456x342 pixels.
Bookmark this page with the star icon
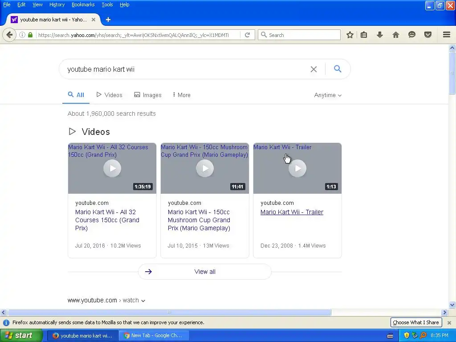coord(350,35)
